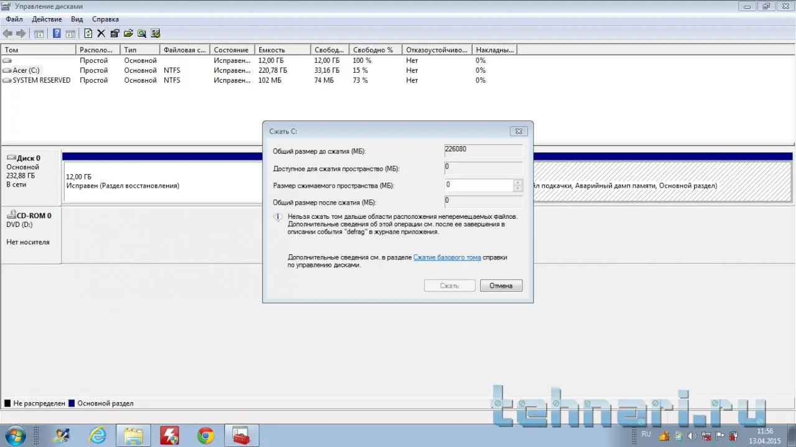
Task: Click the orange tray icon beside RU
Action: click(x=664, y=436)
